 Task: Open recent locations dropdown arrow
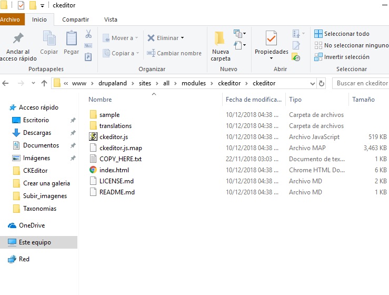coord(33,83)
